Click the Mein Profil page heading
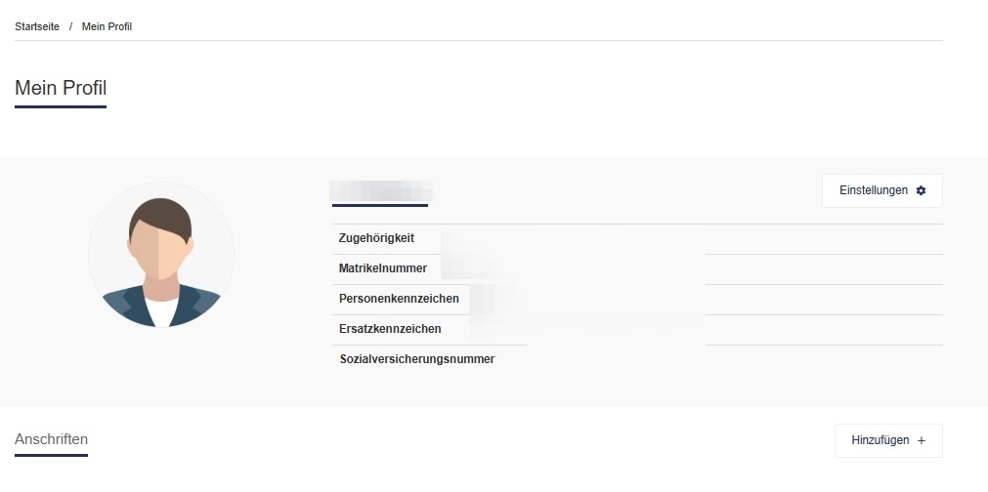Image resolution: width=988 pixels, height=492 pixels. tap(61, 88)
